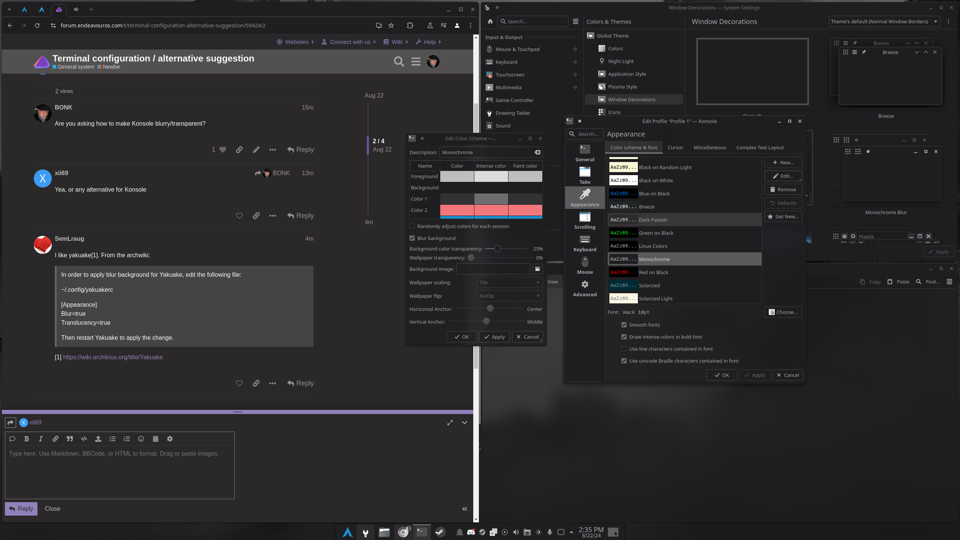Image resolution: width=960 pixels, height=540 pixels.
Task: Enable Use line characters contained in font
Action: pyautogui.click(x=624, y=349)
